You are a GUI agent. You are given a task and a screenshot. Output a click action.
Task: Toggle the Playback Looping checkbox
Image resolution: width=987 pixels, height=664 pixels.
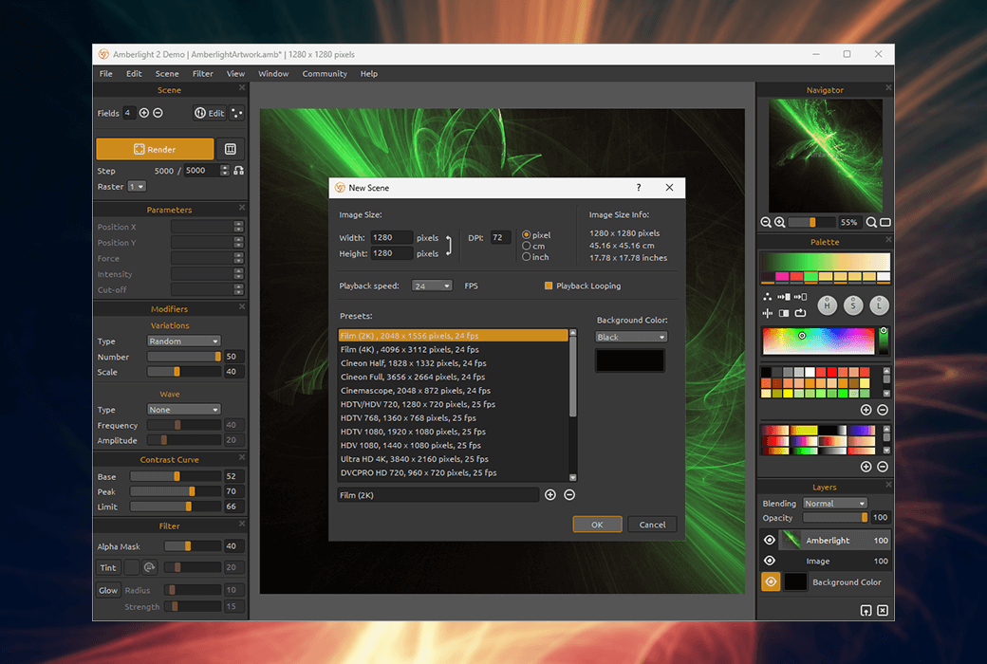[x=549, y=286]
